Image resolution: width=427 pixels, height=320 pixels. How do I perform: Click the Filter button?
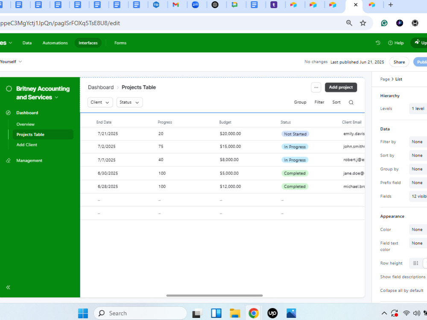319,102
